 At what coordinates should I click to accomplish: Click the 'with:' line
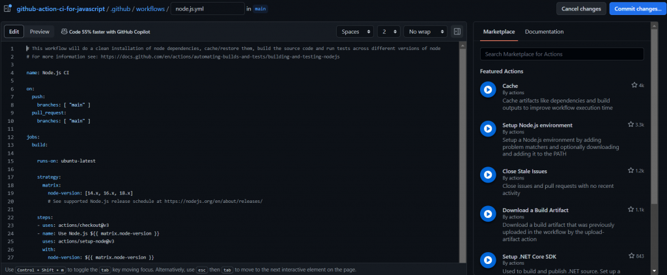[x=49, y=249]
